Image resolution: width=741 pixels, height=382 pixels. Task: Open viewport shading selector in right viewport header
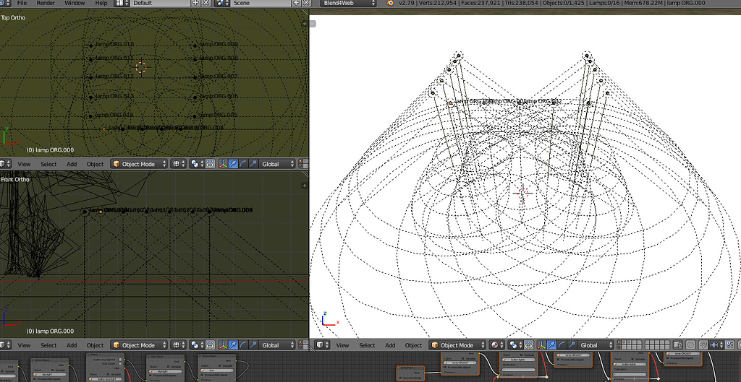tap(497, 345)
